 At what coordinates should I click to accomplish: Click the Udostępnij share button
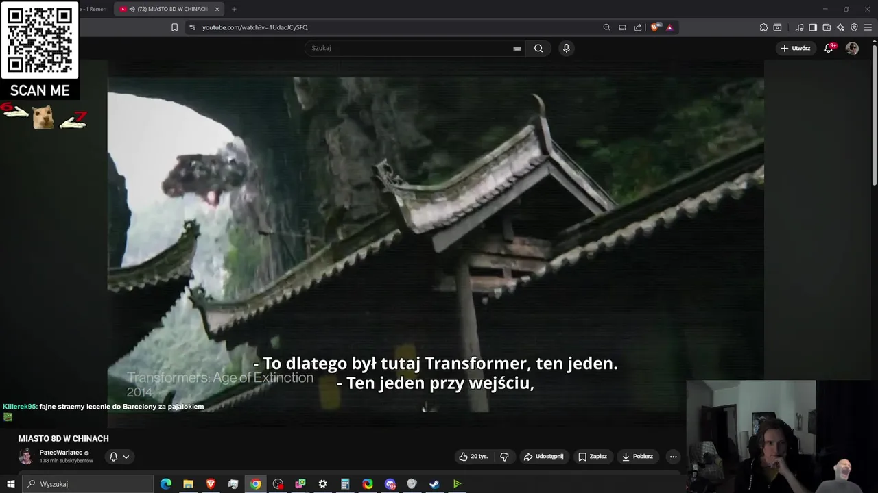[543, 457]
